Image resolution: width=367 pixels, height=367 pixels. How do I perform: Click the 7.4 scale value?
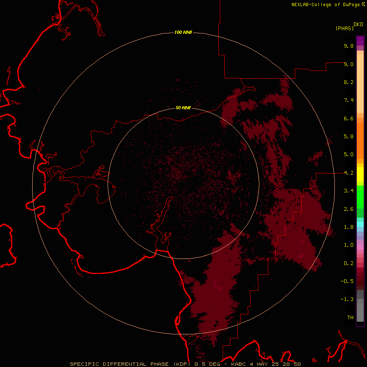(x=349, y=100)
